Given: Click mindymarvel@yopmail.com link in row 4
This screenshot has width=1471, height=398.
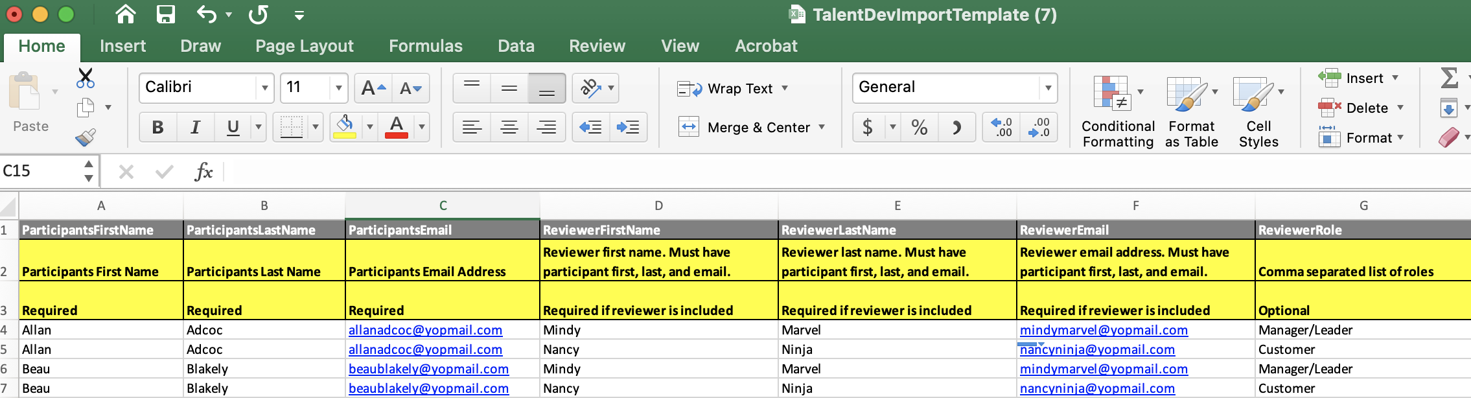Looking at the screenshot, I should click(x=1104, y=330).
